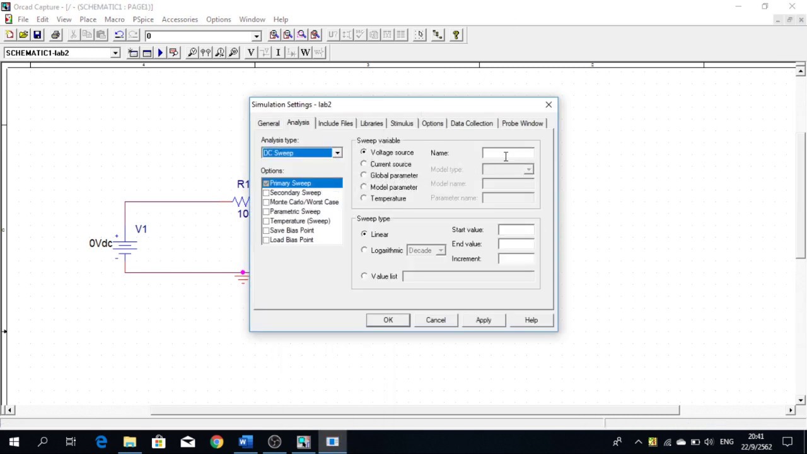Place power dissipation marker probe icon
807x454 pixels.
point(234,53)
